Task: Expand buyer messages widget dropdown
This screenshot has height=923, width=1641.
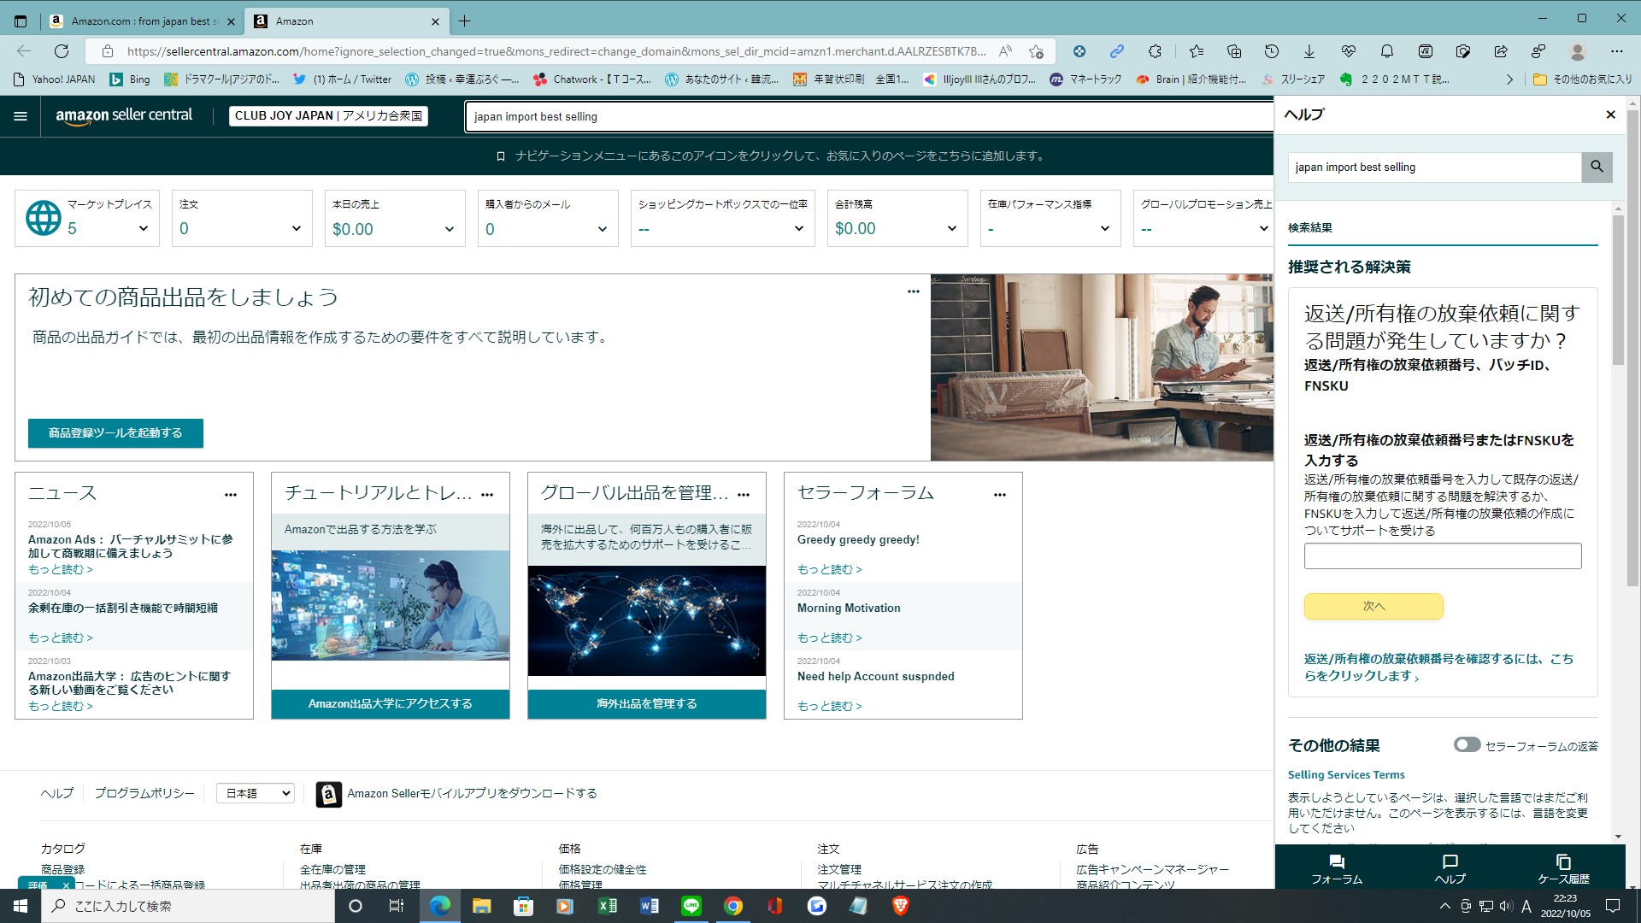Action: point(602,228)
